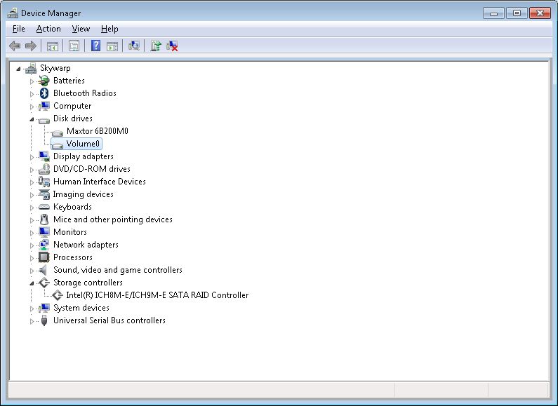
Task: Expand the Processors category arrow
Action: [x=32, y=258]
